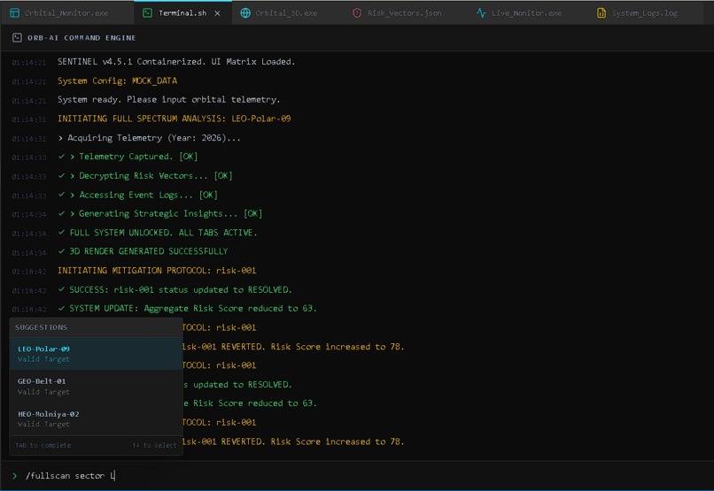
Task: Click 'System ready. Please input orbital telemetry.'
Action: [x=168, y=100]
